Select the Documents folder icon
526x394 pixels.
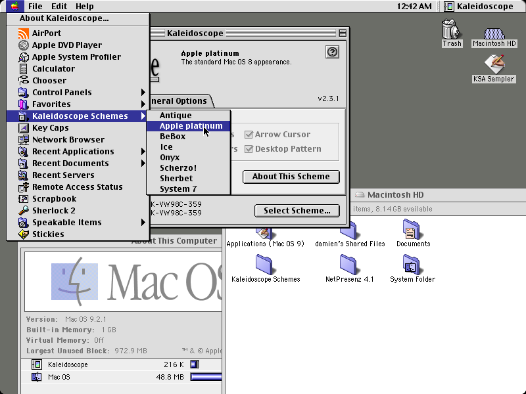[412, 229]
